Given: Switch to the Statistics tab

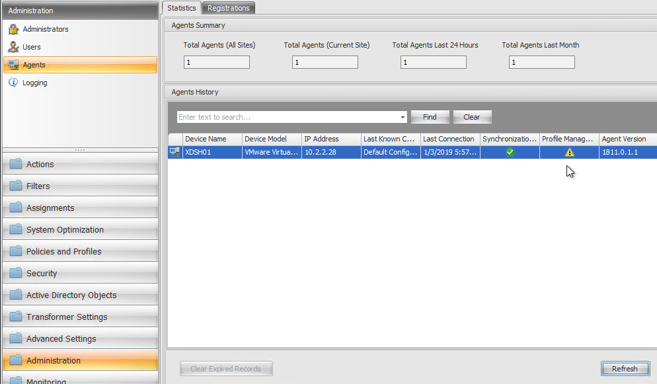Looking at the screenshot, I should tap(181, 8).
